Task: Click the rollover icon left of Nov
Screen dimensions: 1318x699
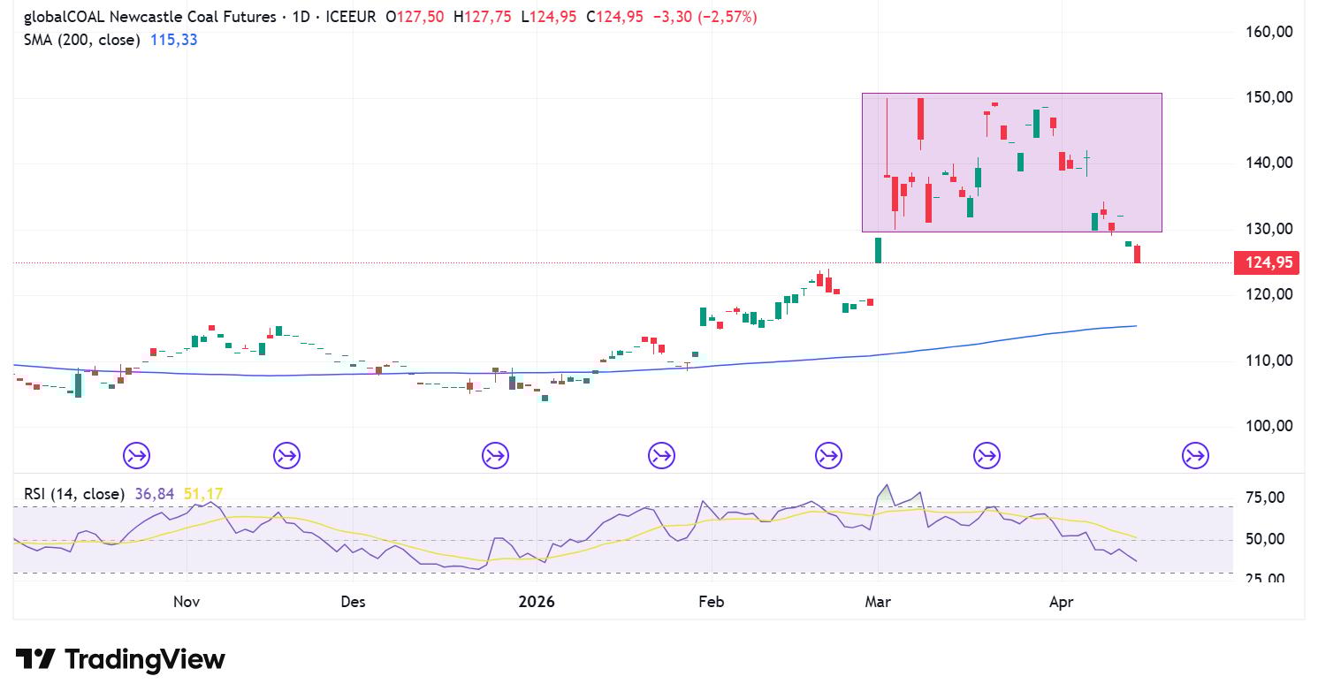Action: click(x=136, y=456)
